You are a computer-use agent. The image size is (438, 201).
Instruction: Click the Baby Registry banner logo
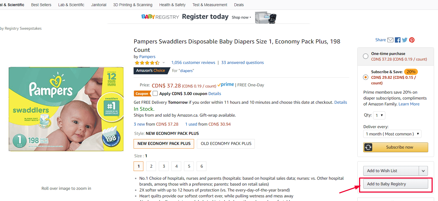pyautogui.click(x=160, y=17)
